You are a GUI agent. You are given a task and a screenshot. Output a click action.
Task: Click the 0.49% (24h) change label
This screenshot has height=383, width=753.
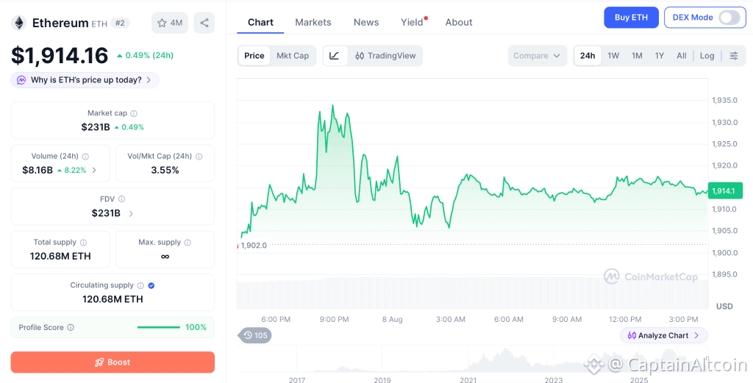[145, 56]
